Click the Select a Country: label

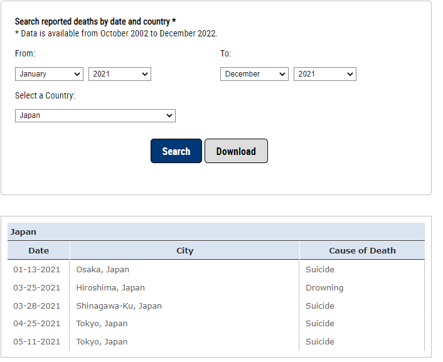pyautogui.click(x=45, y=95)
